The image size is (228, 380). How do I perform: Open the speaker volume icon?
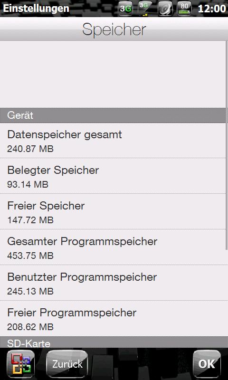(x=165, y=9)
